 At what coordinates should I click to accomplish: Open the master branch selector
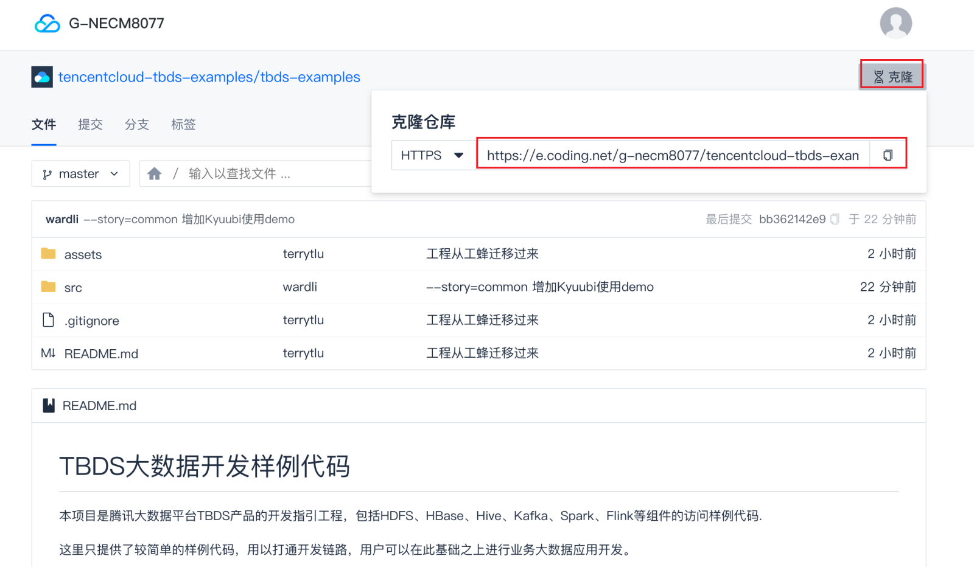[x=80, y=174]
